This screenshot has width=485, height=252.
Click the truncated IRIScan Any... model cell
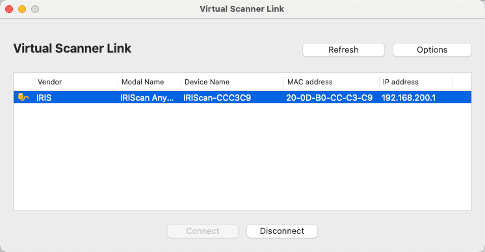[147, 97]
